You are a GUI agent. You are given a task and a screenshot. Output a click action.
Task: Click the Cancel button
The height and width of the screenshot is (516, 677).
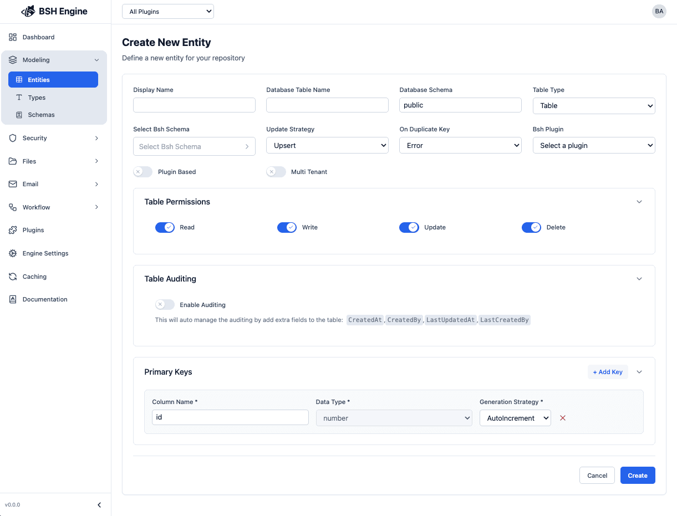597,476
